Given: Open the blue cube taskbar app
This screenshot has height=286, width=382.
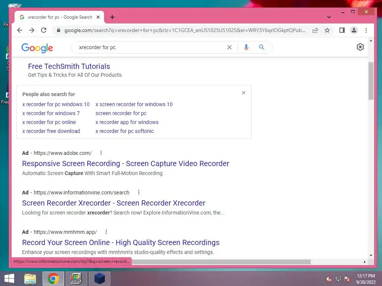Looking at the screenshot, I should pyautogui.click(x=99, y=279).
